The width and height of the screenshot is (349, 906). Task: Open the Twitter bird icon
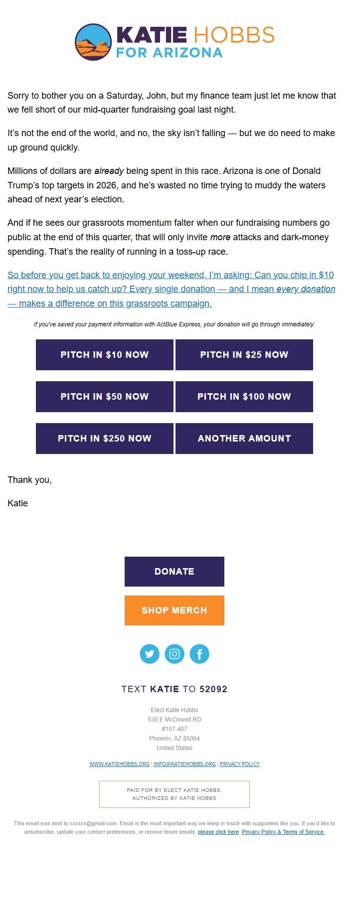click(150, 654)
